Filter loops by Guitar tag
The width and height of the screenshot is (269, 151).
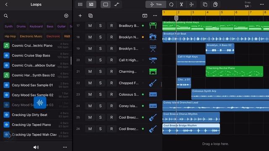[x=61, y=26]
